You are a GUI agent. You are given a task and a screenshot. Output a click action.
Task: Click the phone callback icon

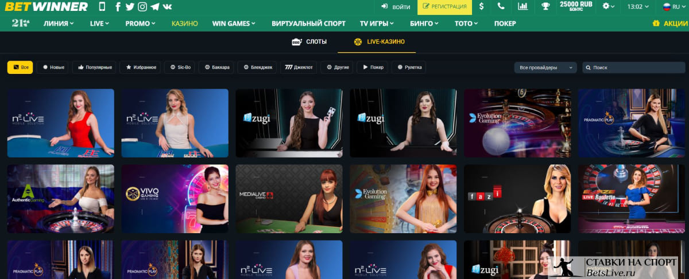point(501,7)
